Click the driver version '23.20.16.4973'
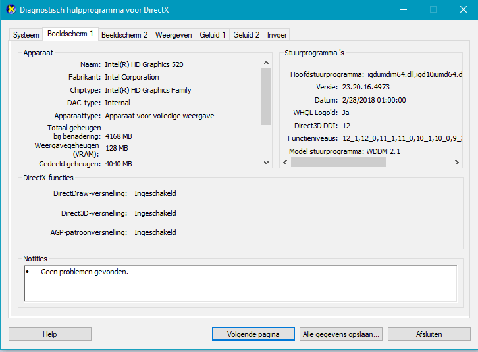 [x=366, y=87]
